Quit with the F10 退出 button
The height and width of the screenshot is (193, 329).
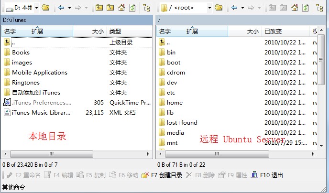coord(267,175)
